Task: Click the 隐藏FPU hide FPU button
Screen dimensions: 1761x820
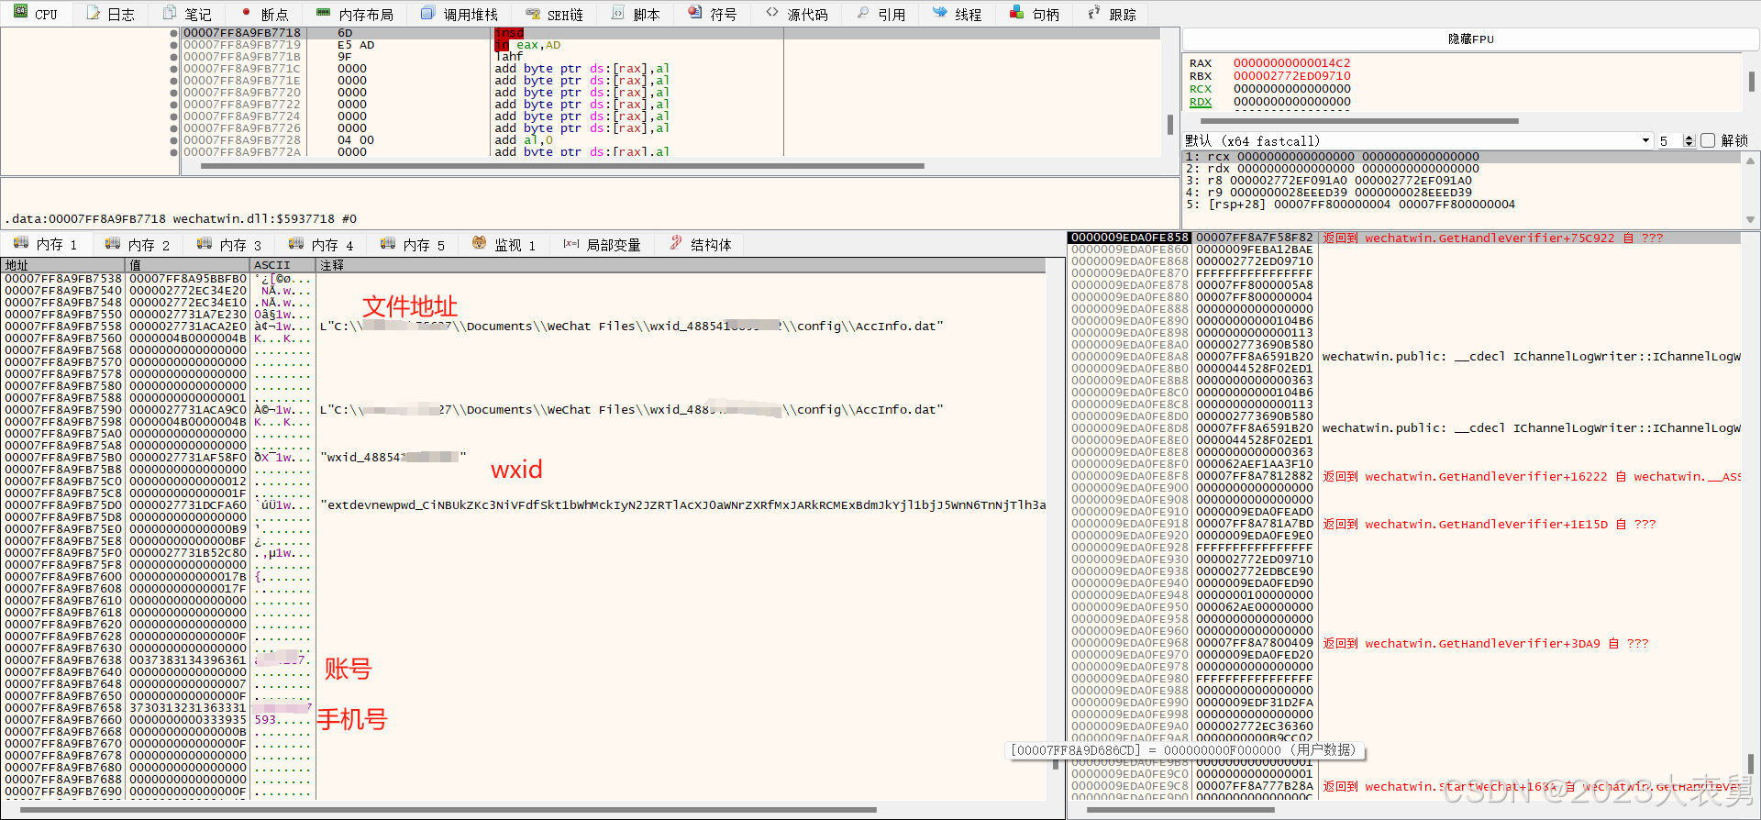Action: click(x=1470, y=39)
